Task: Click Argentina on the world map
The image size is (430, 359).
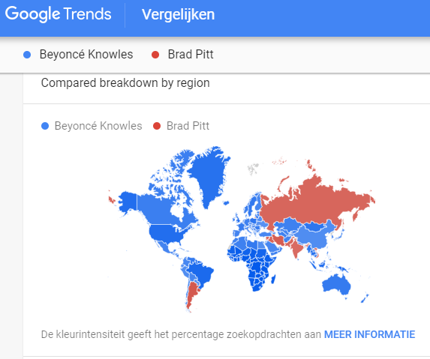Action: tap(193, 295)
